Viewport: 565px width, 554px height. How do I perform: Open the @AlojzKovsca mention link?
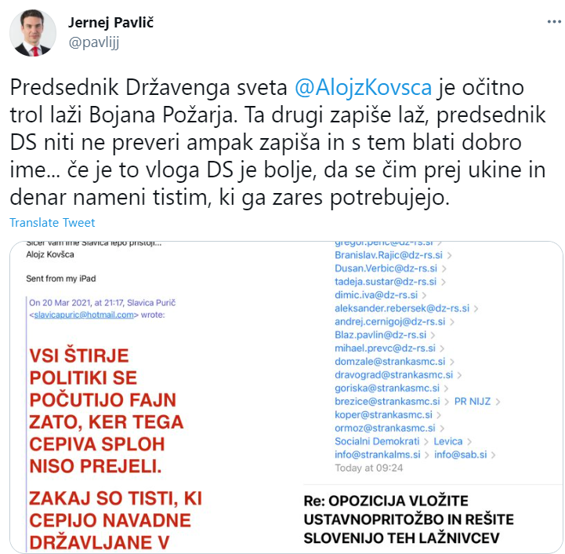(364, 87)
